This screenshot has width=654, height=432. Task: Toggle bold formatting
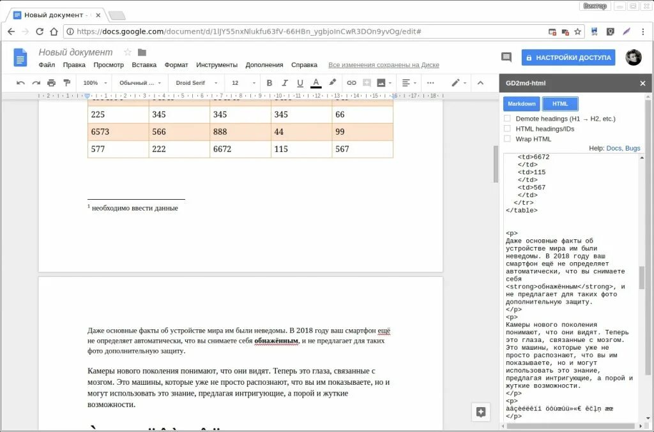pos(270,83)
